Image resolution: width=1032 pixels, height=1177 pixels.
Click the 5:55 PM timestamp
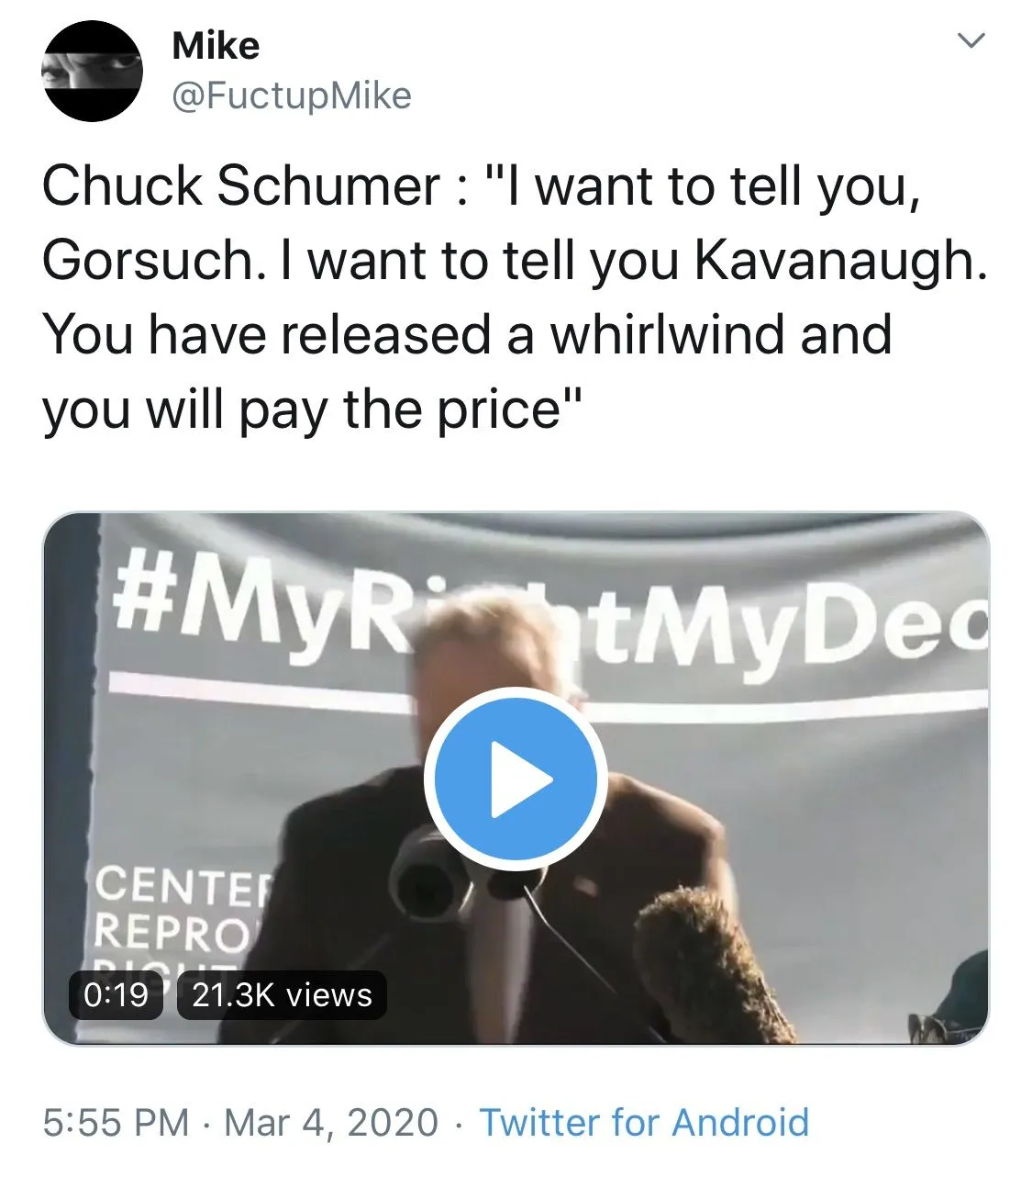(116, 1122)
